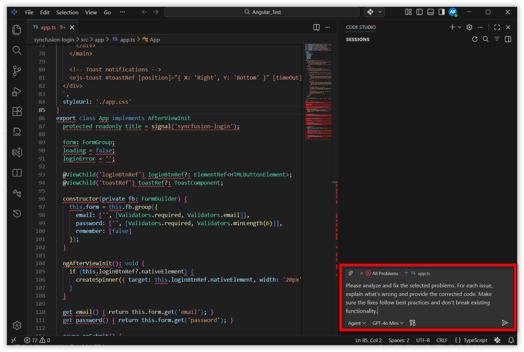The height and width of the screenshot is (352, 524).
Task: Switch to the app.ts editor tab
Action: click(48, 27)
